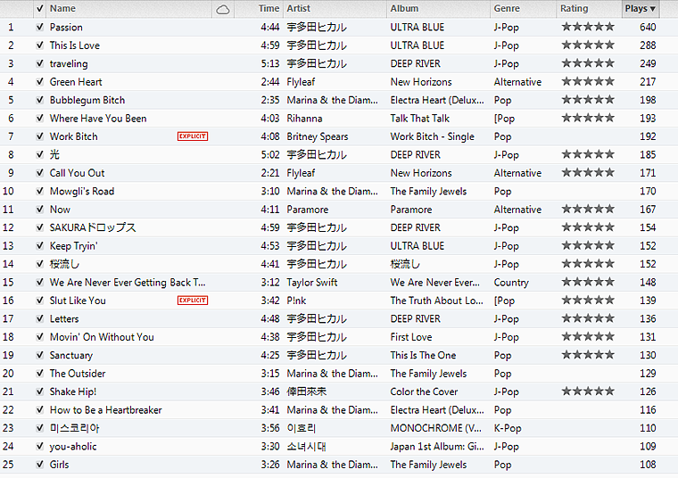Uncheck the traveling track checkbox
Image resolution: width=678 pixels, height=478 pixels.
coord(40,63)
